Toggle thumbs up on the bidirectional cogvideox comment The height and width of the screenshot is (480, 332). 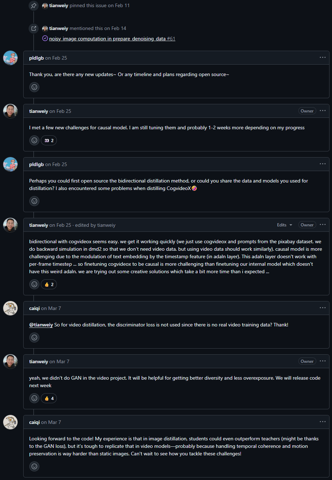coord(49,284)
